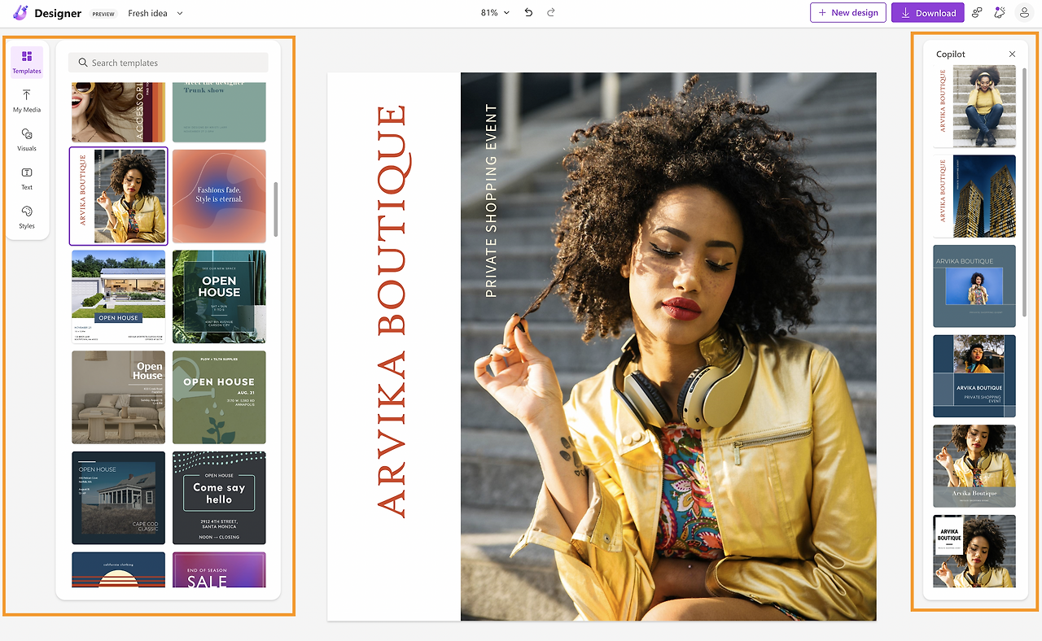Image resolution: width=1042 pixels, height=641 pixels.
Task: Undo the last action
Action: pos(529,13)
